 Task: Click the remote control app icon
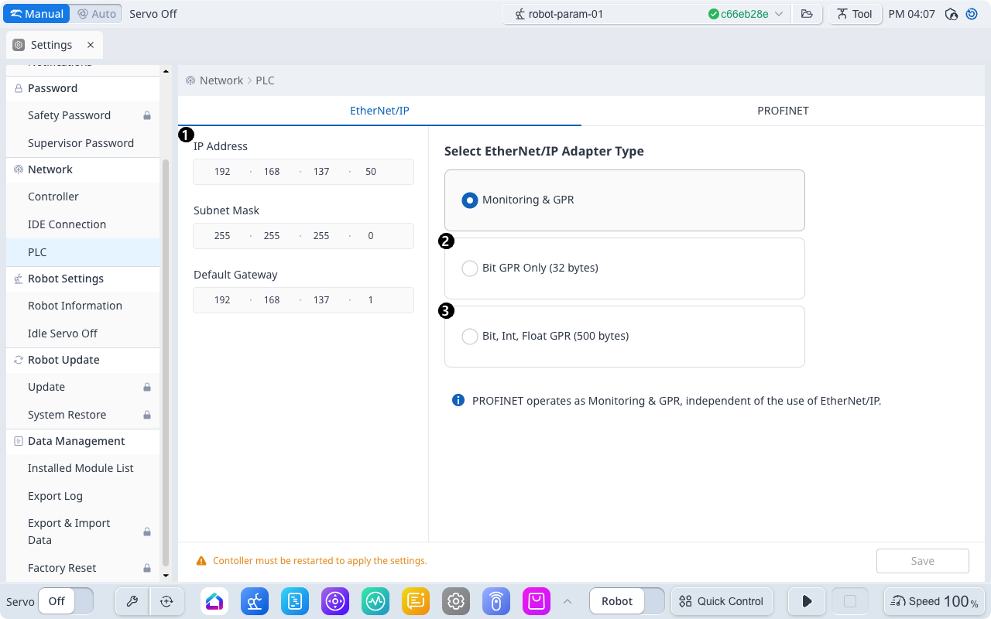pos(496,601)
